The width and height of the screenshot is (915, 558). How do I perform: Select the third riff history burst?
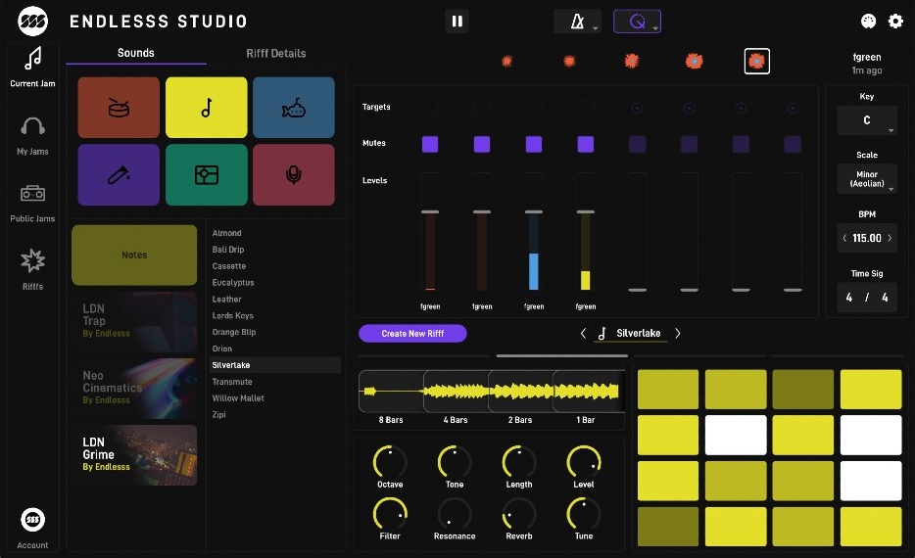632,62
